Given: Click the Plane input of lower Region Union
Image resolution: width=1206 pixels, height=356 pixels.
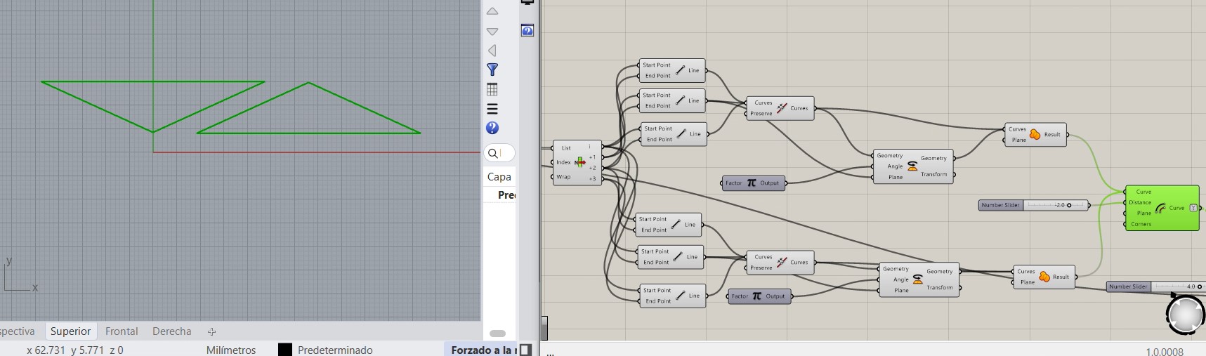Looking at the screenshot, I should (1028, 282).
